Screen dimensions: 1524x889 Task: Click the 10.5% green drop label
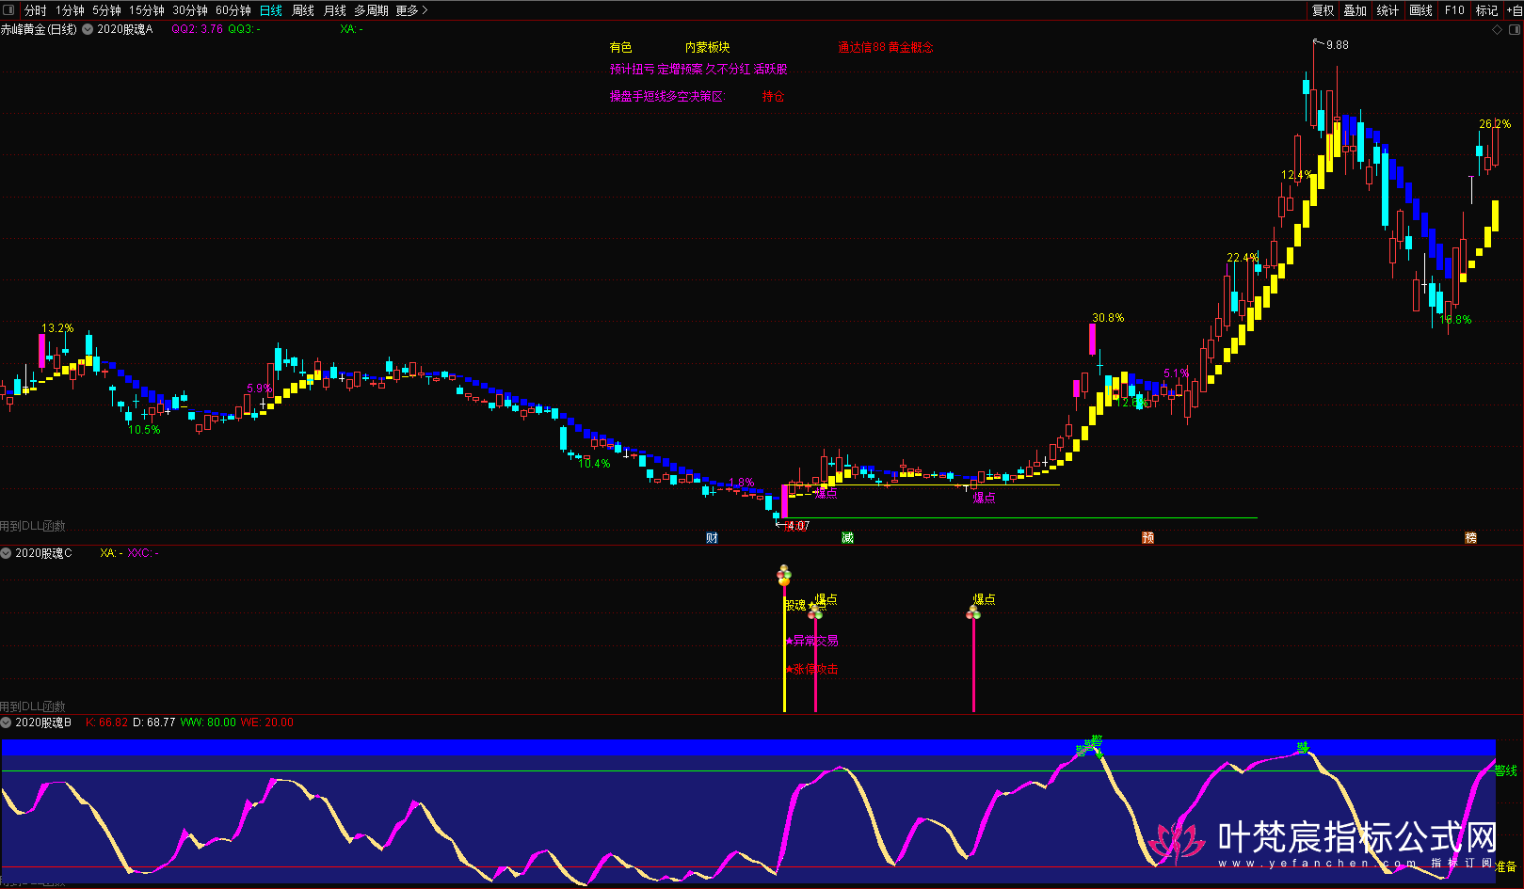[144, 430]
